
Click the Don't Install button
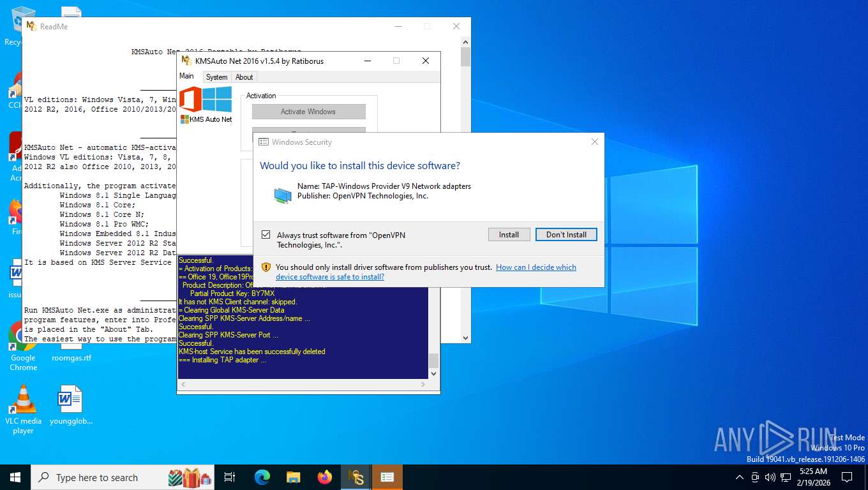566,235
